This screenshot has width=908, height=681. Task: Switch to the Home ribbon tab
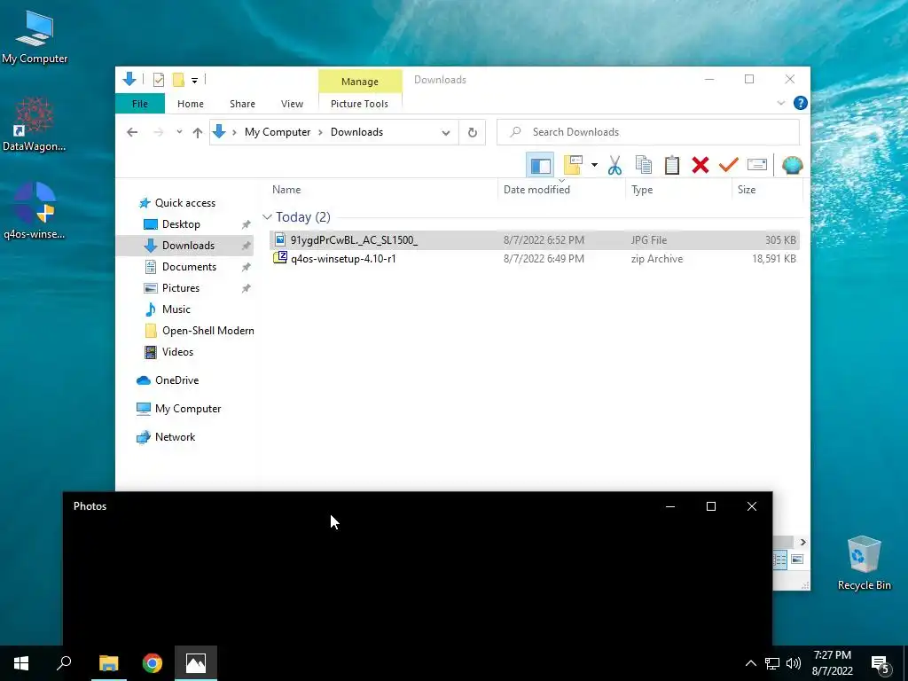(191, 104)
